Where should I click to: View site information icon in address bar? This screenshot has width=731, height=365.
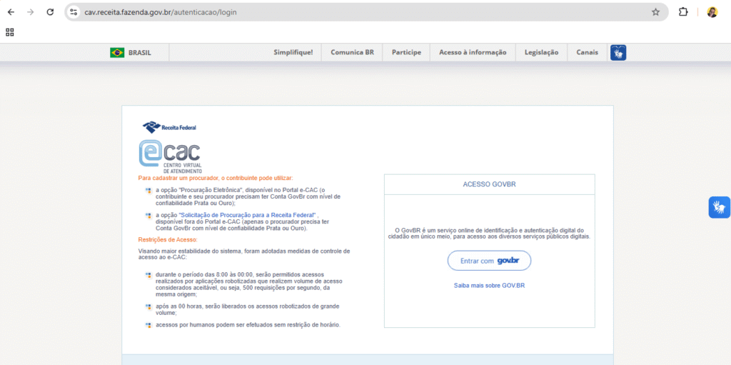tap(74, 12)
